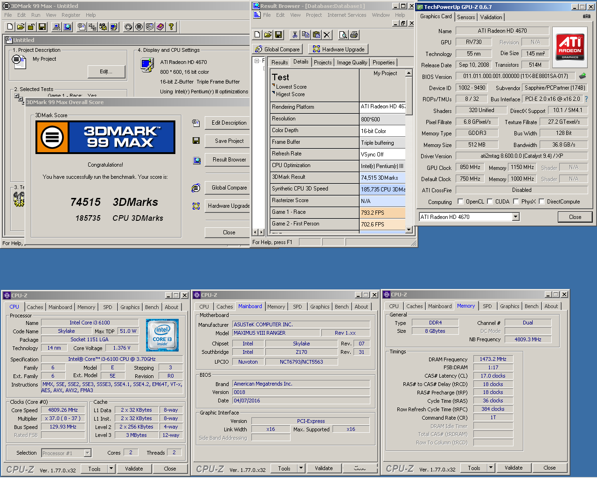The image size is (597, 478).
Task: Open Tools dropdown arrow in CPU-Z CPU window
Action: click(111, 469)
